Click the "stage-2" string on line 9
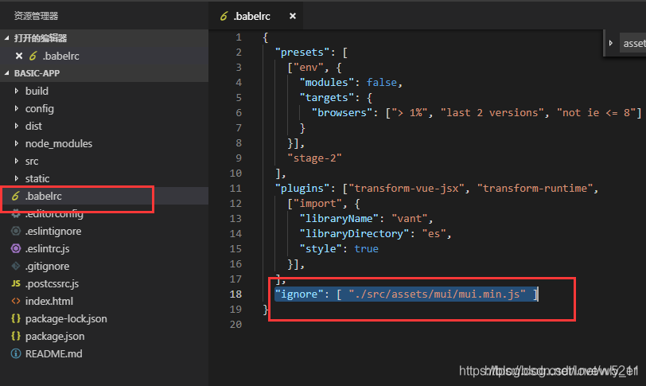 coord(314,158)
